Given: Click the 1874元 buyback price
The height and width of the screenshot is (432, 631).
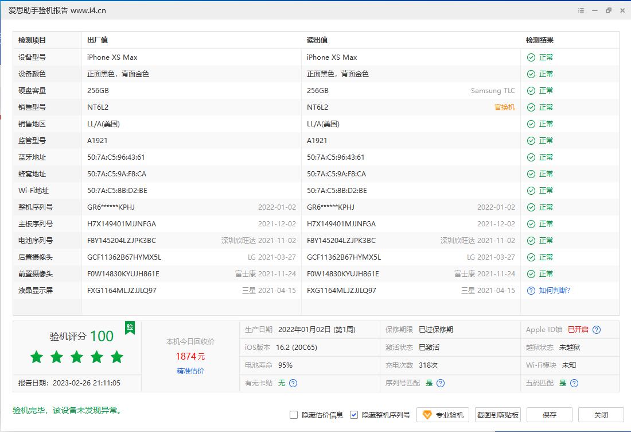Looking at the screenshot, I should [x=190, y=356].
